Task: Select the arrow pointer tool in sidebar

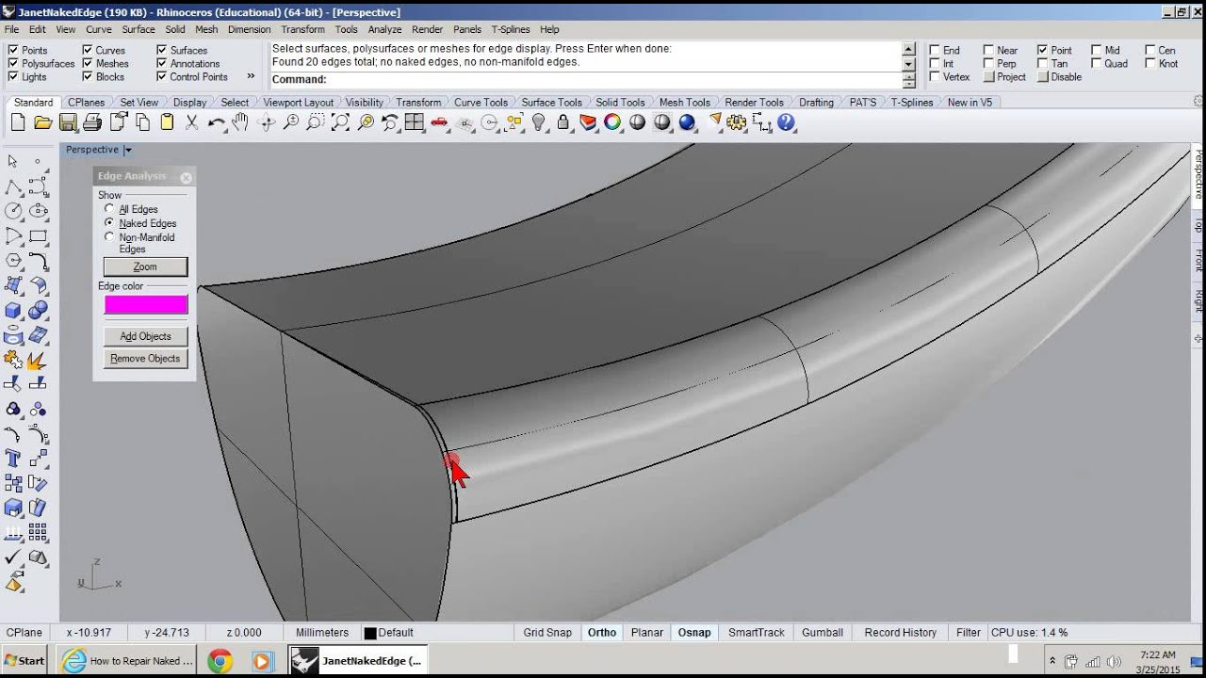Action: (13, 162)
